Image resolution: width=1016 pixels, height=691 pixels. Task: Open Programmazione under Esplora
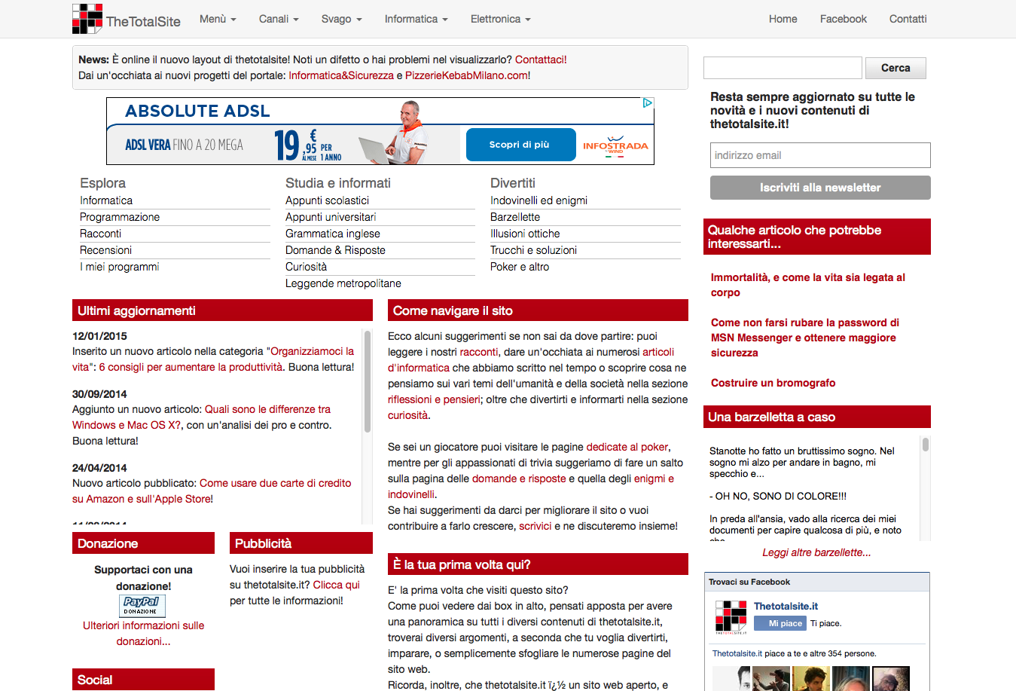pyautogui.click(x=120, y=217)
